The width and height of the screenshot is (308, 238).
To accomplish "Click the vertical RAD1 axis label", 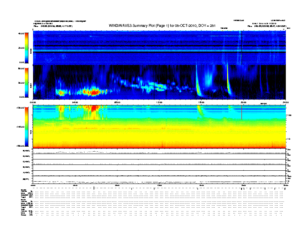I will (x=31, y=86).
